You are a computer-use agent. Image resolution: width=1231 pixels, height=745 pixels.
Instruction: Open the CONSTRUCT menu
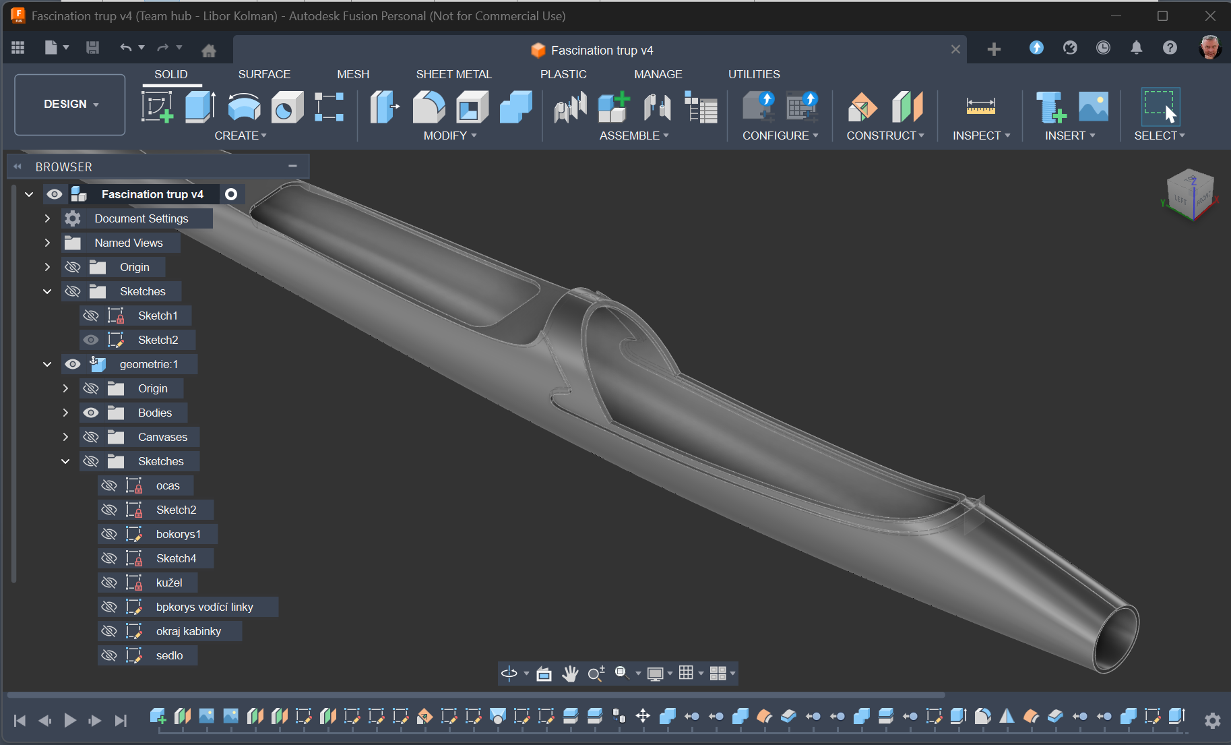885,136
